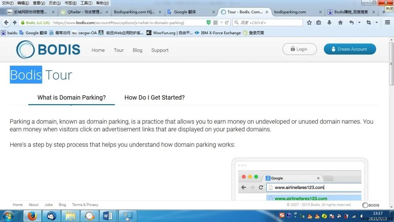Open the 最常访问 bookmark folder

pyautogui.click(x=60, y=33)
